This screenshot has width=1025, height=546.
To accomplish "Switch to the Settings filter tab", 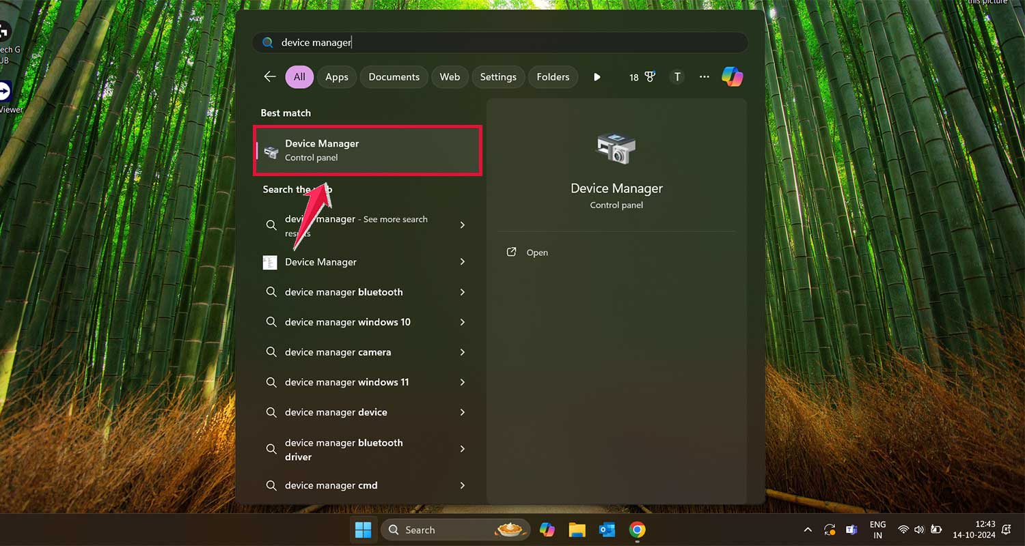I will 498,76.
